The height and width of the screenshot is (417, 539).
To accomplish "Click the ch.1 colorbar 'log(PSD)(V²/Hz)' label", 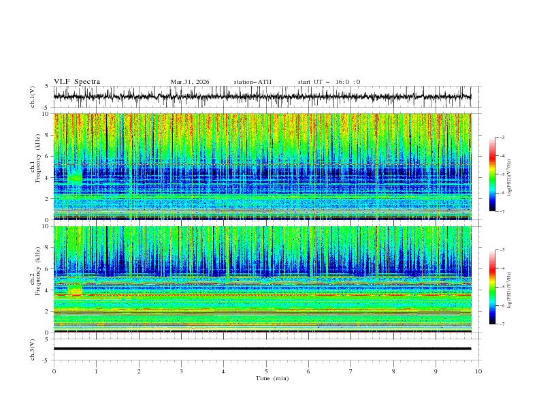I will 509,178.
